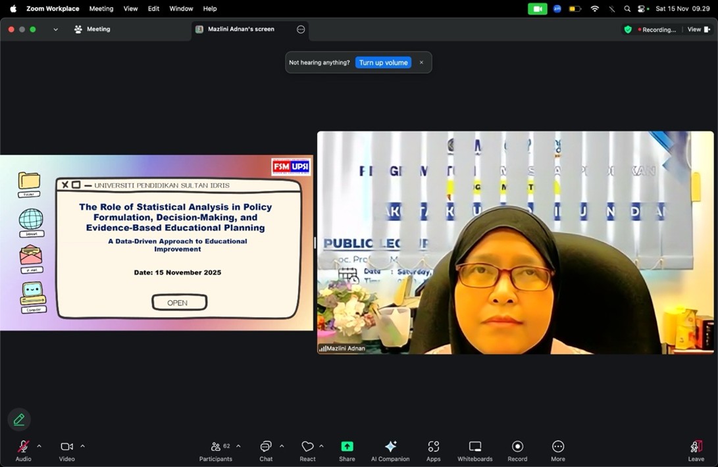The image size is (718, 467).
Task: Click the X icon in slide window header
Action: (x=65, y=185)
